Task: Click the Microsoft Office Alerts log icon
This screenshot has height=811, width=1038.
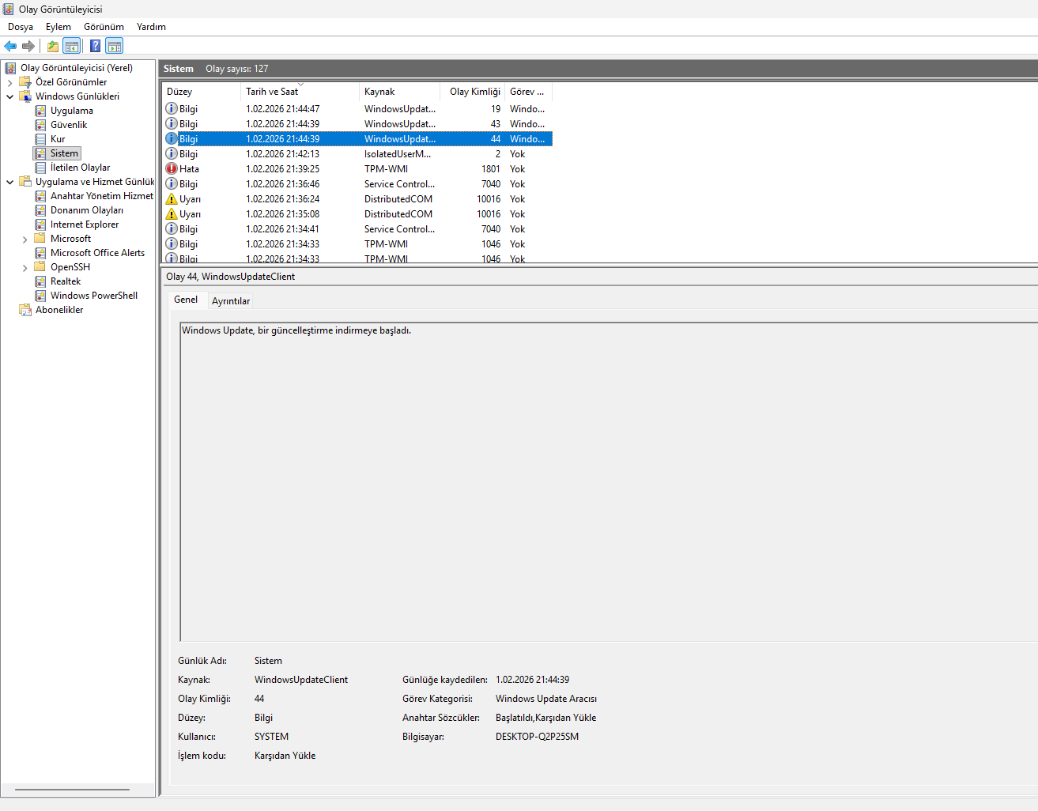Action: pyautogui.click(x=40, y=253)
